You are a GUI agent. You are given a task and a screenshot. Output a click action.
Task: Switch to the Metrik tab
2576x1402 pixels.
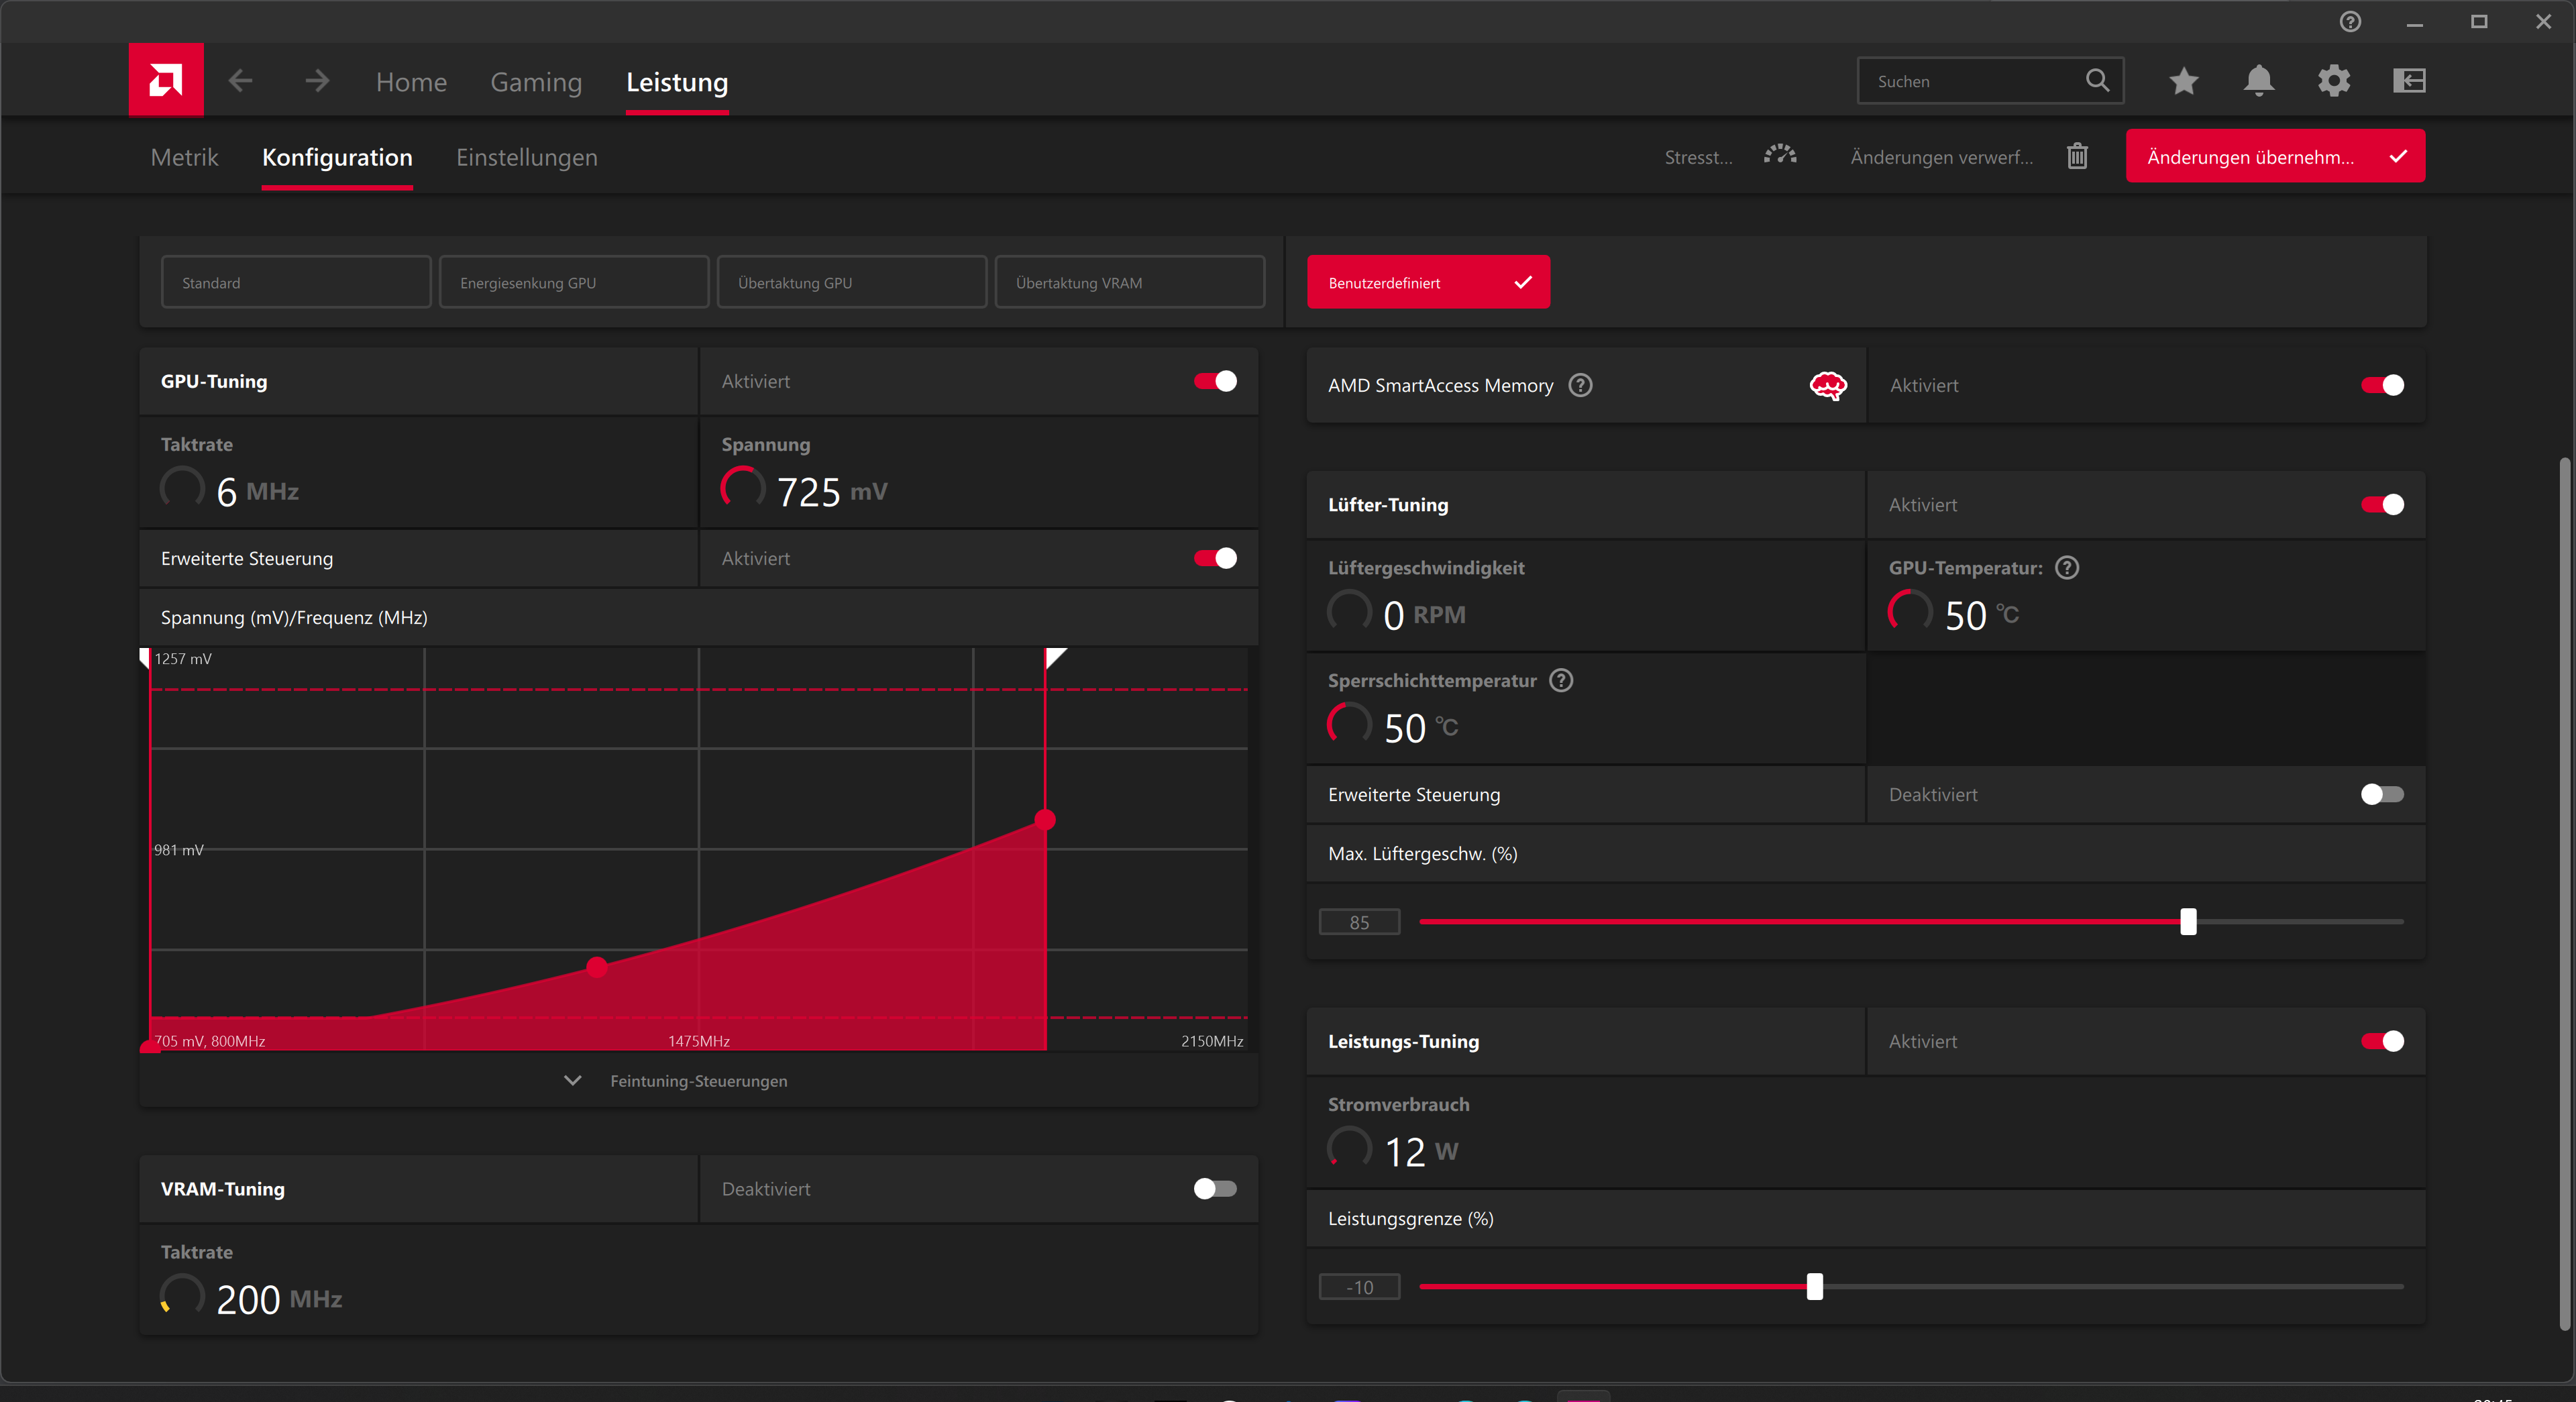pos(184,157)
